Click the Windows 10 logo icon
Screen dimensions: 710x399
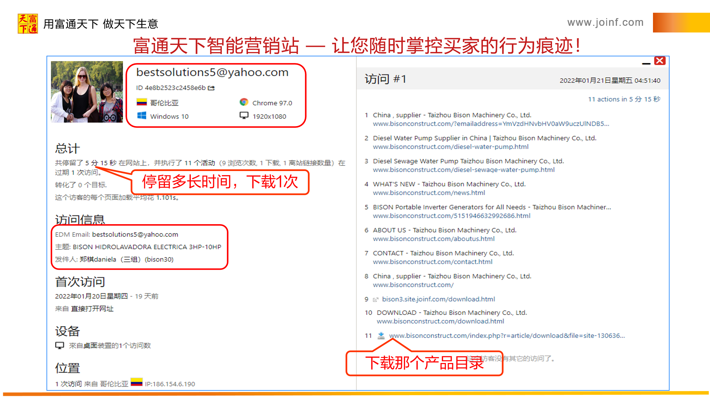[142, 116]
